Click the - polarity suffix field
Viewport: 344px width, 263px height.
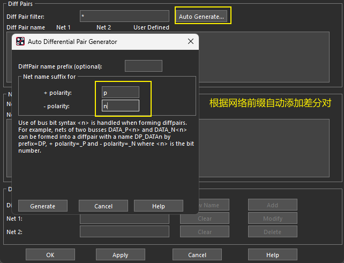pyautogui.click(x=121, y=106)
